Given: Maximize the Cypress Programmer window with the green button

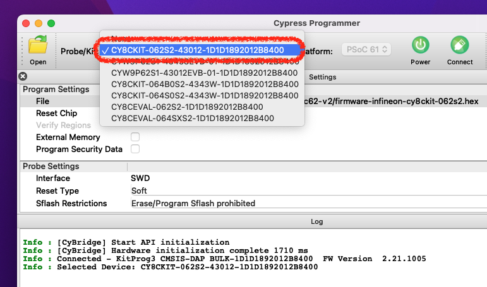Looking at the screenshot, I should [51, 23].
